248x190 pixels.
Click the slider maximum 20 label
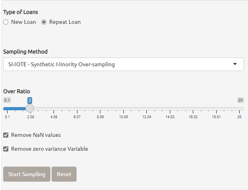point(240,100)
